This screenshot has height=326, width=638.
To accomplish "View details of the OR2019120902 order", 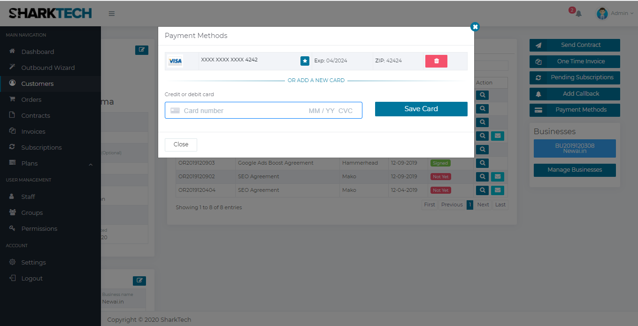I will (482, 177).
